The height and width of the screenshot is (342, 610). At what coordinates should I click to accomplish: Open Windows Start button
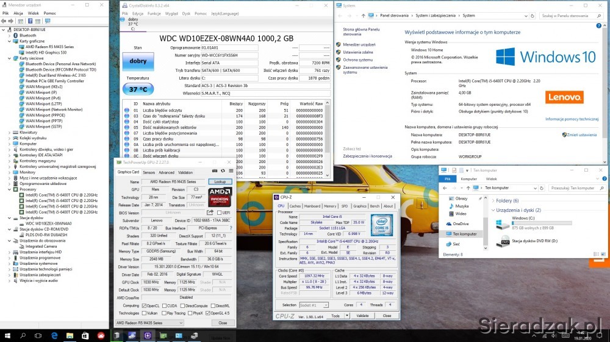pos(7,335)
